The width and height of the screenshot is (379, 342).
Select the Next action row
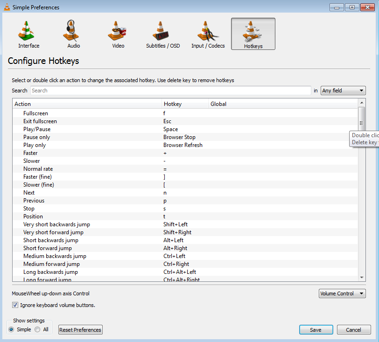185,193
